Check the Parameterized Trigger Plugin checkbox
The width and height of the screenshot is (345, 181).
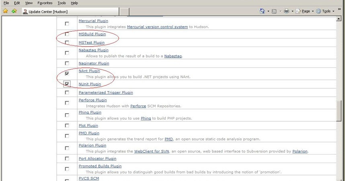click(67, 92)
